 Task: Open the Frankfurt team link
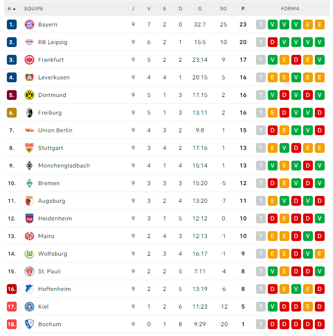(51, 60)
